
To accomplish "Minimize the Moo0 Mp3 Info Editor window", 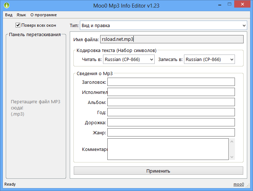I will point(220,5).
